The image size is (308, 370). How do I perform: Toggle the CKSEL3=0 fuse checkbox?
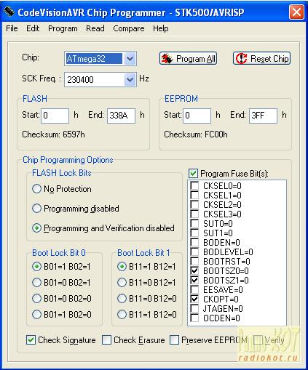click(x=194, y=214)
